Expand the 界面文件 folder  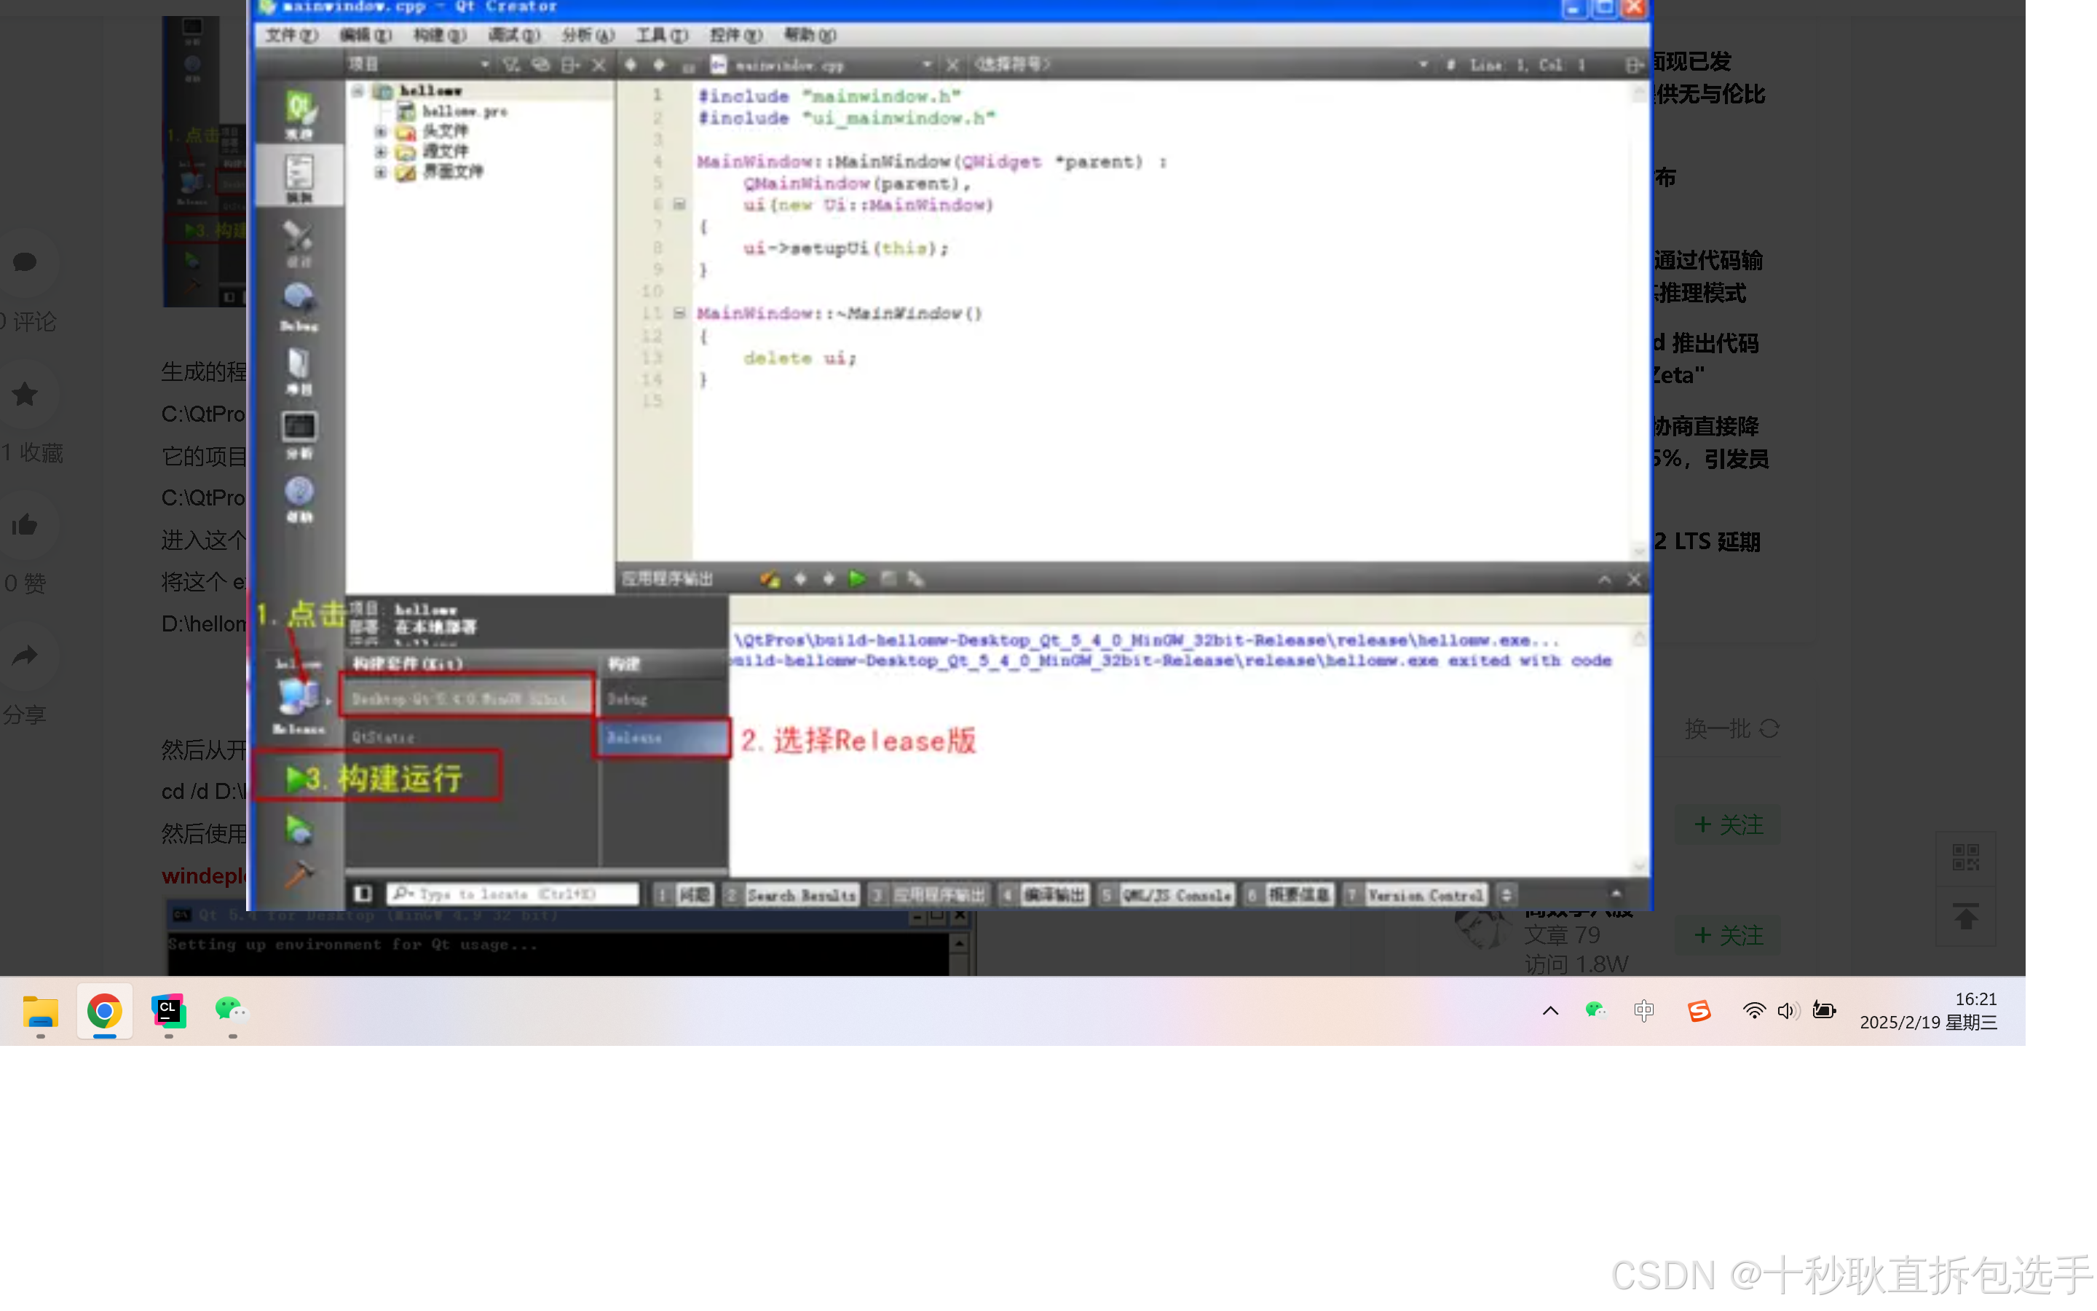point(379,173)
